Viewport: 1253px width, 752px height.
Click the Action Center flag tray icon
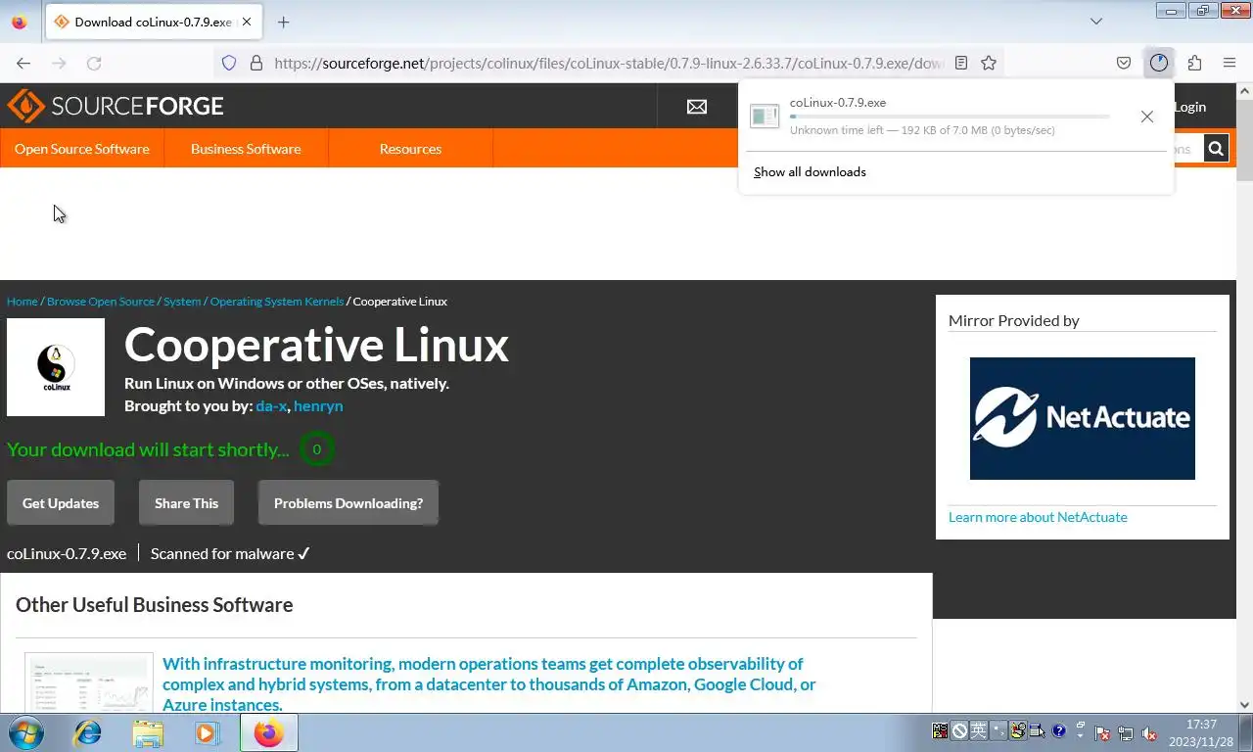click(x=1102, y=732)
